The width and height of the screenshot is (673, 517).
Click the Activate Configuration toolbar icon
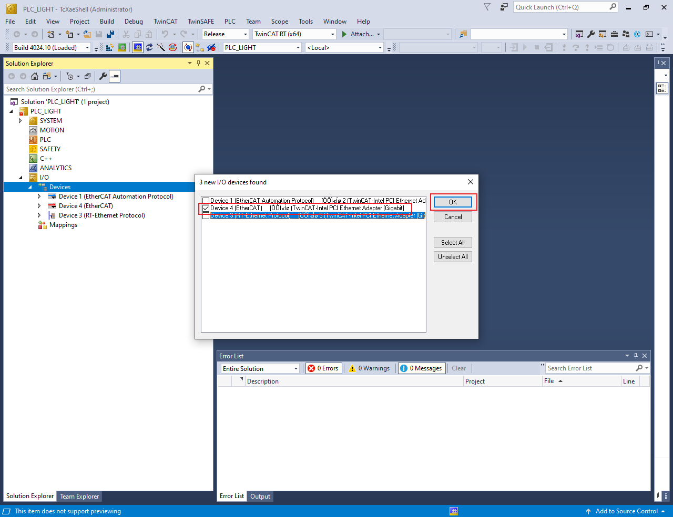pos(110,47)
